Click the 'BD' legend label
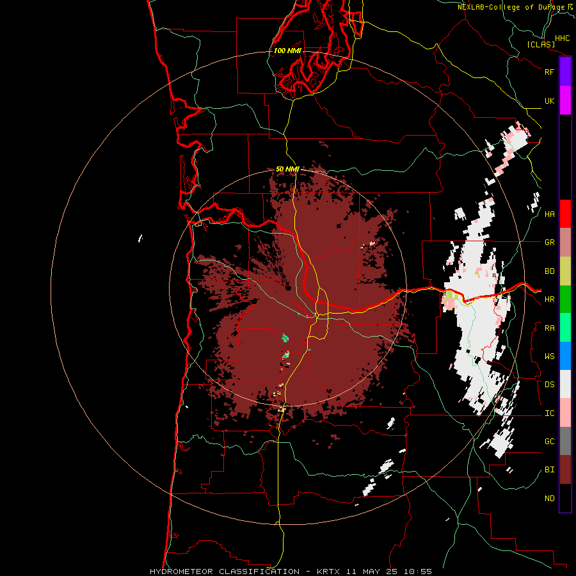 coord(549,271)
